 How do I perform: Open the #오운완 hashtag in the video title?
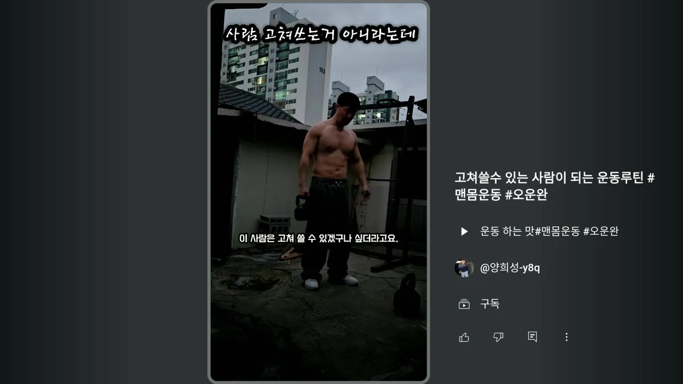pyautogui.click(x=526, y=195)
